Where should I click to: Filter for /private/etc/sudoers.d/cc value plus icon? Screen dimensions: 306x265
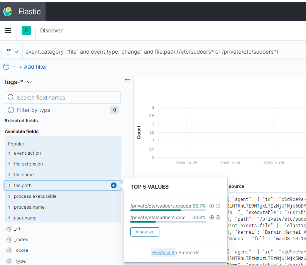[211, 218]
